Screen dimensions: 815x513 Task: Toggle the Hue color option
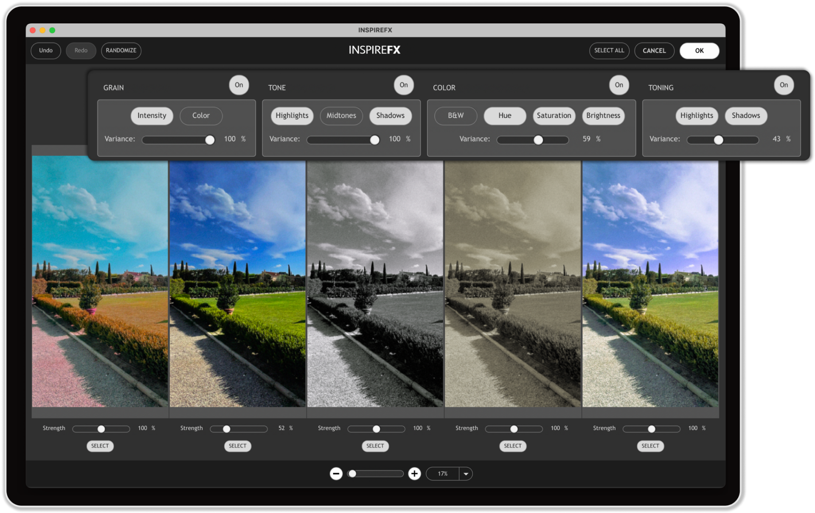tap(505, 116)
